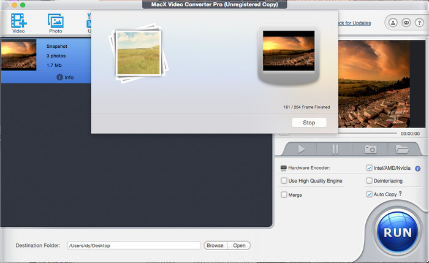Click the sunset output preview in dialog
The height and width of the screenshot is (263, 429).
289,51
